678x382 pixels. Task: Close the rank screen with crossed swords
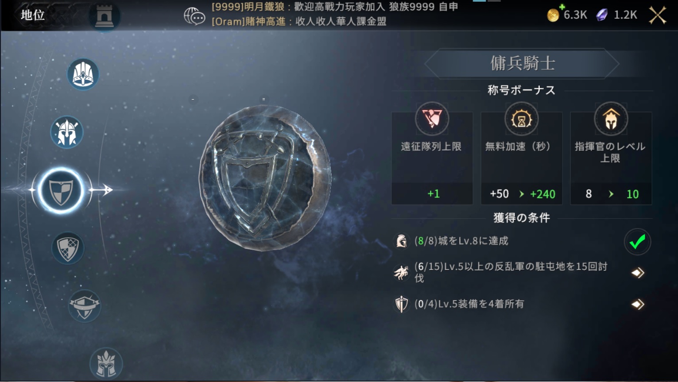point(658,15)
